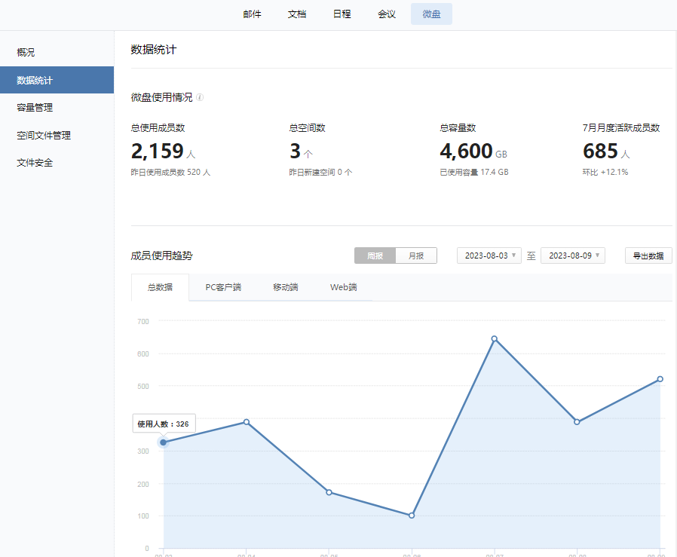677x557 pixels.
Task: Open the start date picker 2023-08-03
Action: 487,256
